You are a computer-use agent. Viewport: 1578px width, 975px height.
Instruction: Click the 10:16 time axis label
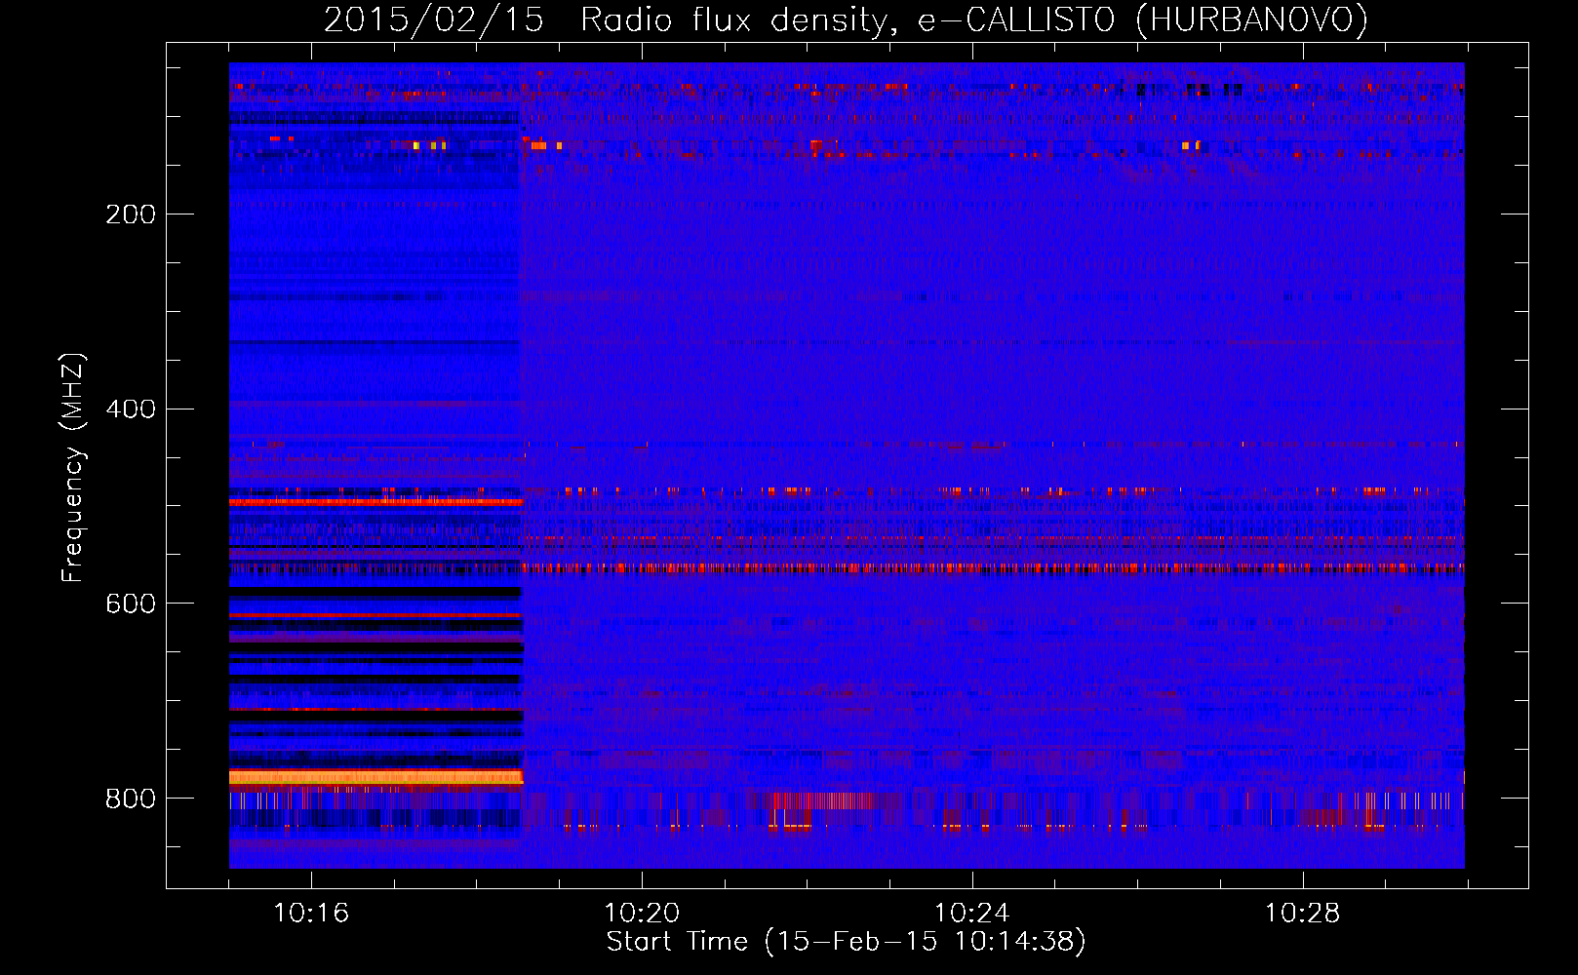coord(311,914)
